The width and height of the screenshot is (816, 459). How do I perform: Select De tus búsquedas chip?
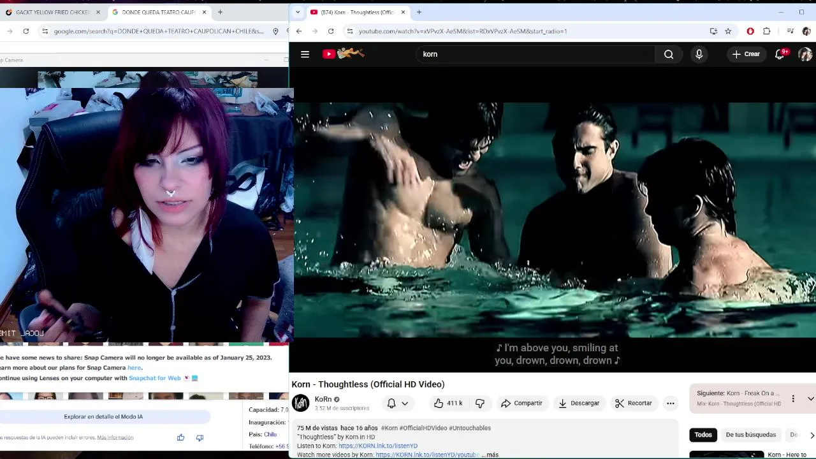coord(750,435)
